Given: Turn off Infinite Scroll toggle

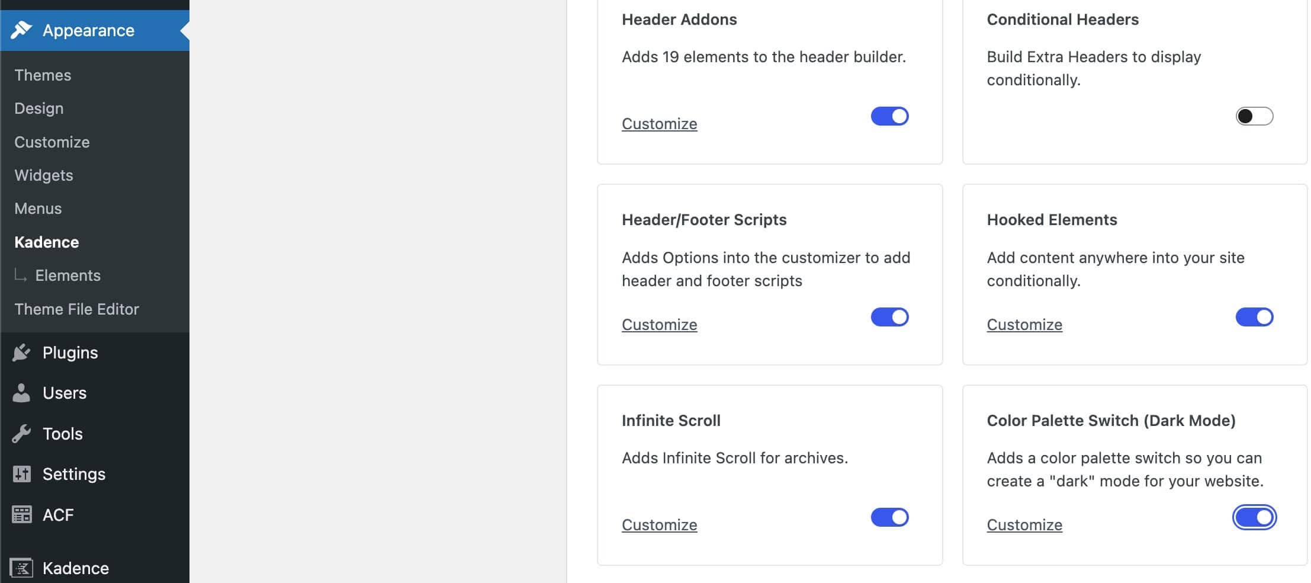Looking at the screenshot, I should [889, 517].
